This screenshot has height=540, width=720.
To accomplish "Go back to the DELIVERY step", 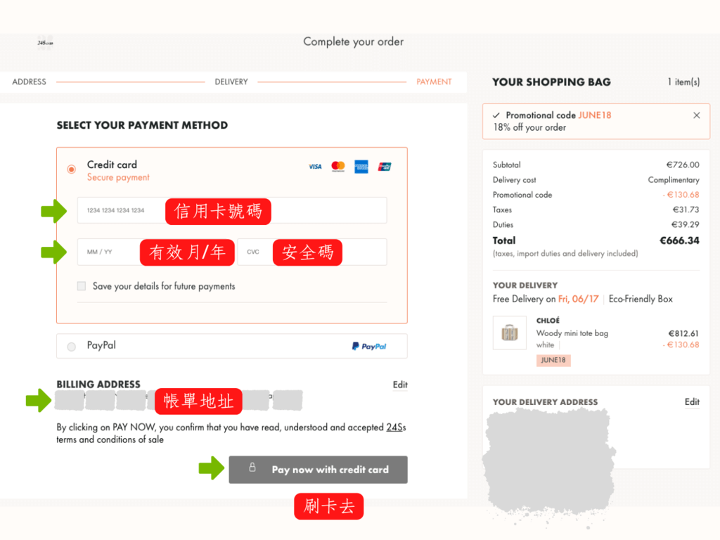I will (x=231, y=82).
